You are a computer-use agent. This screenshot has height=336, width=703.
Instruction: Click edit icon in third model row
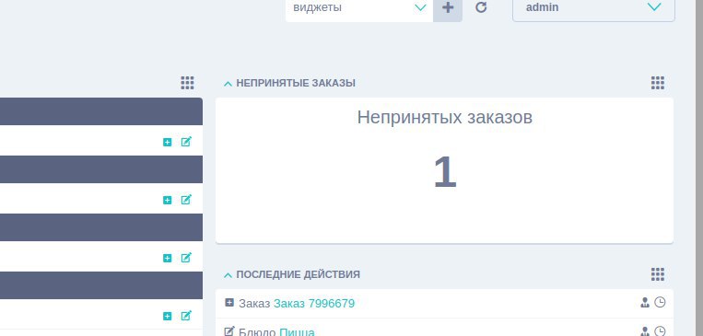[x=186, y=258]
